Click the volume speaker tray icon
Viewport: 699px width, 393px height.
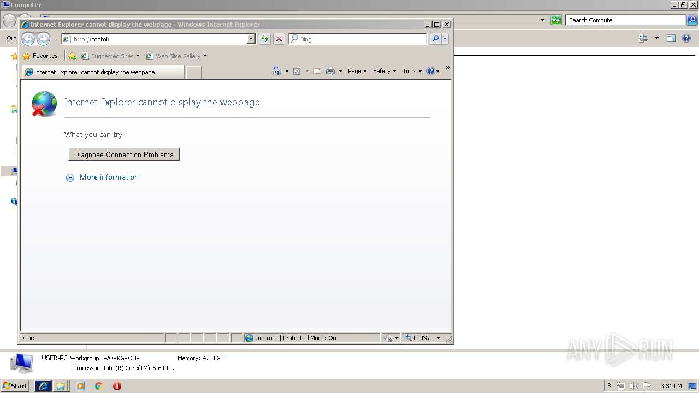tap(634, 385)
